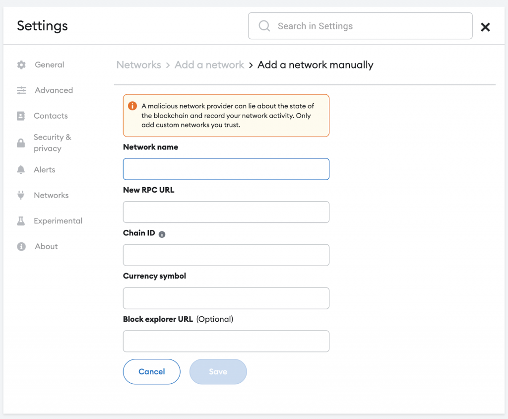Click the Security & privacy lock icon
This screenshot has height=419, width=508.
coord(21,142)
